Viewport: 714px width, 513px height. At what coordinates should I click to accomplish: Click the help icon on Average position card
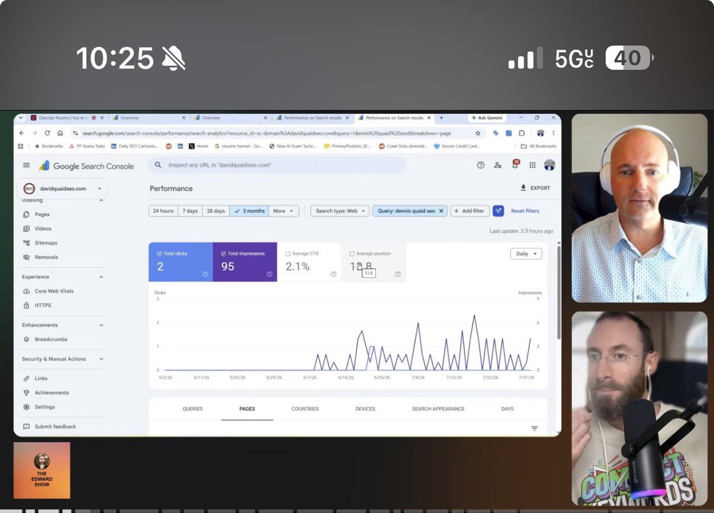pyautogui.click(x=398, y=274)
